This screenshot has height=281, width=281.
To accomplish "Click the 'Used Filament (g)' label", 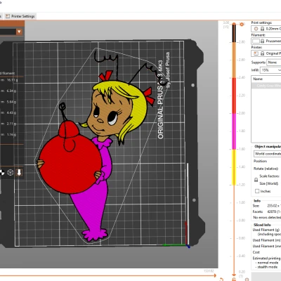I will tap(266, 230).
